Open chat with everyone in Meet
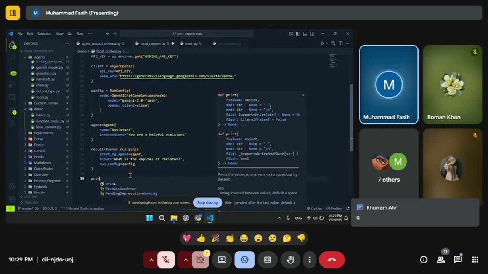 [x=458, y=260]
